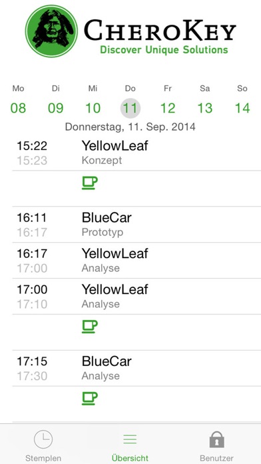The image size is (261, 464).
Task: Tap coffee break icon below 17:15 entry
Action: (x=90, y=398)
